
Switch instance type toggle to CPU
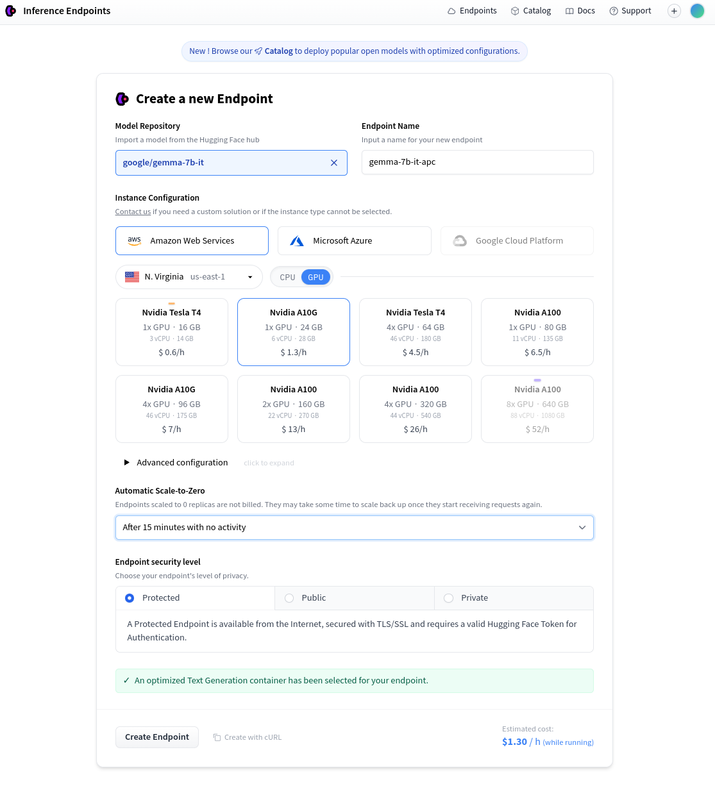click(x=287, y=278)
